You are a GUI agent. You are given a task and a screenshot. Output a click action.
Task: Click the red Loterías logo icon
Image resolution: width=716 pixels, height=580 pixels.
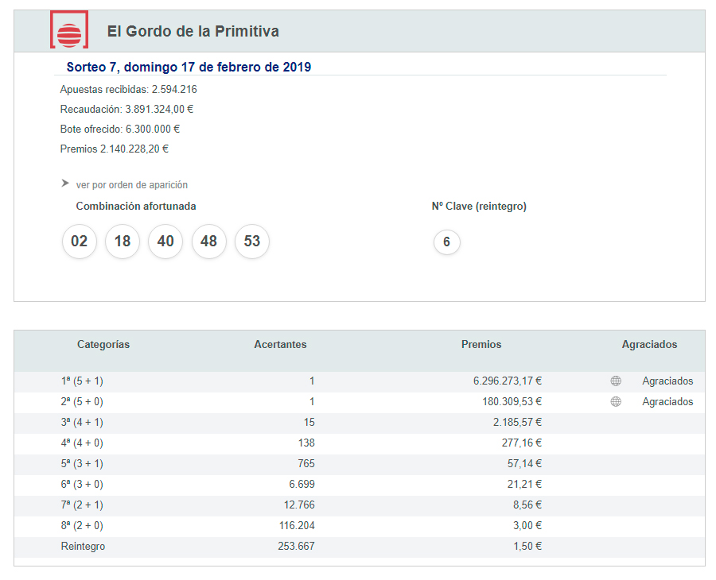(69, 32)
